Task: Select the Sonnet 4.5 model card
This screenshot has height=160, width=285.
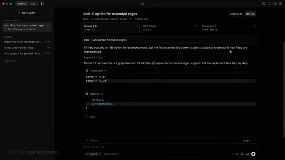Action: point(110,28)
